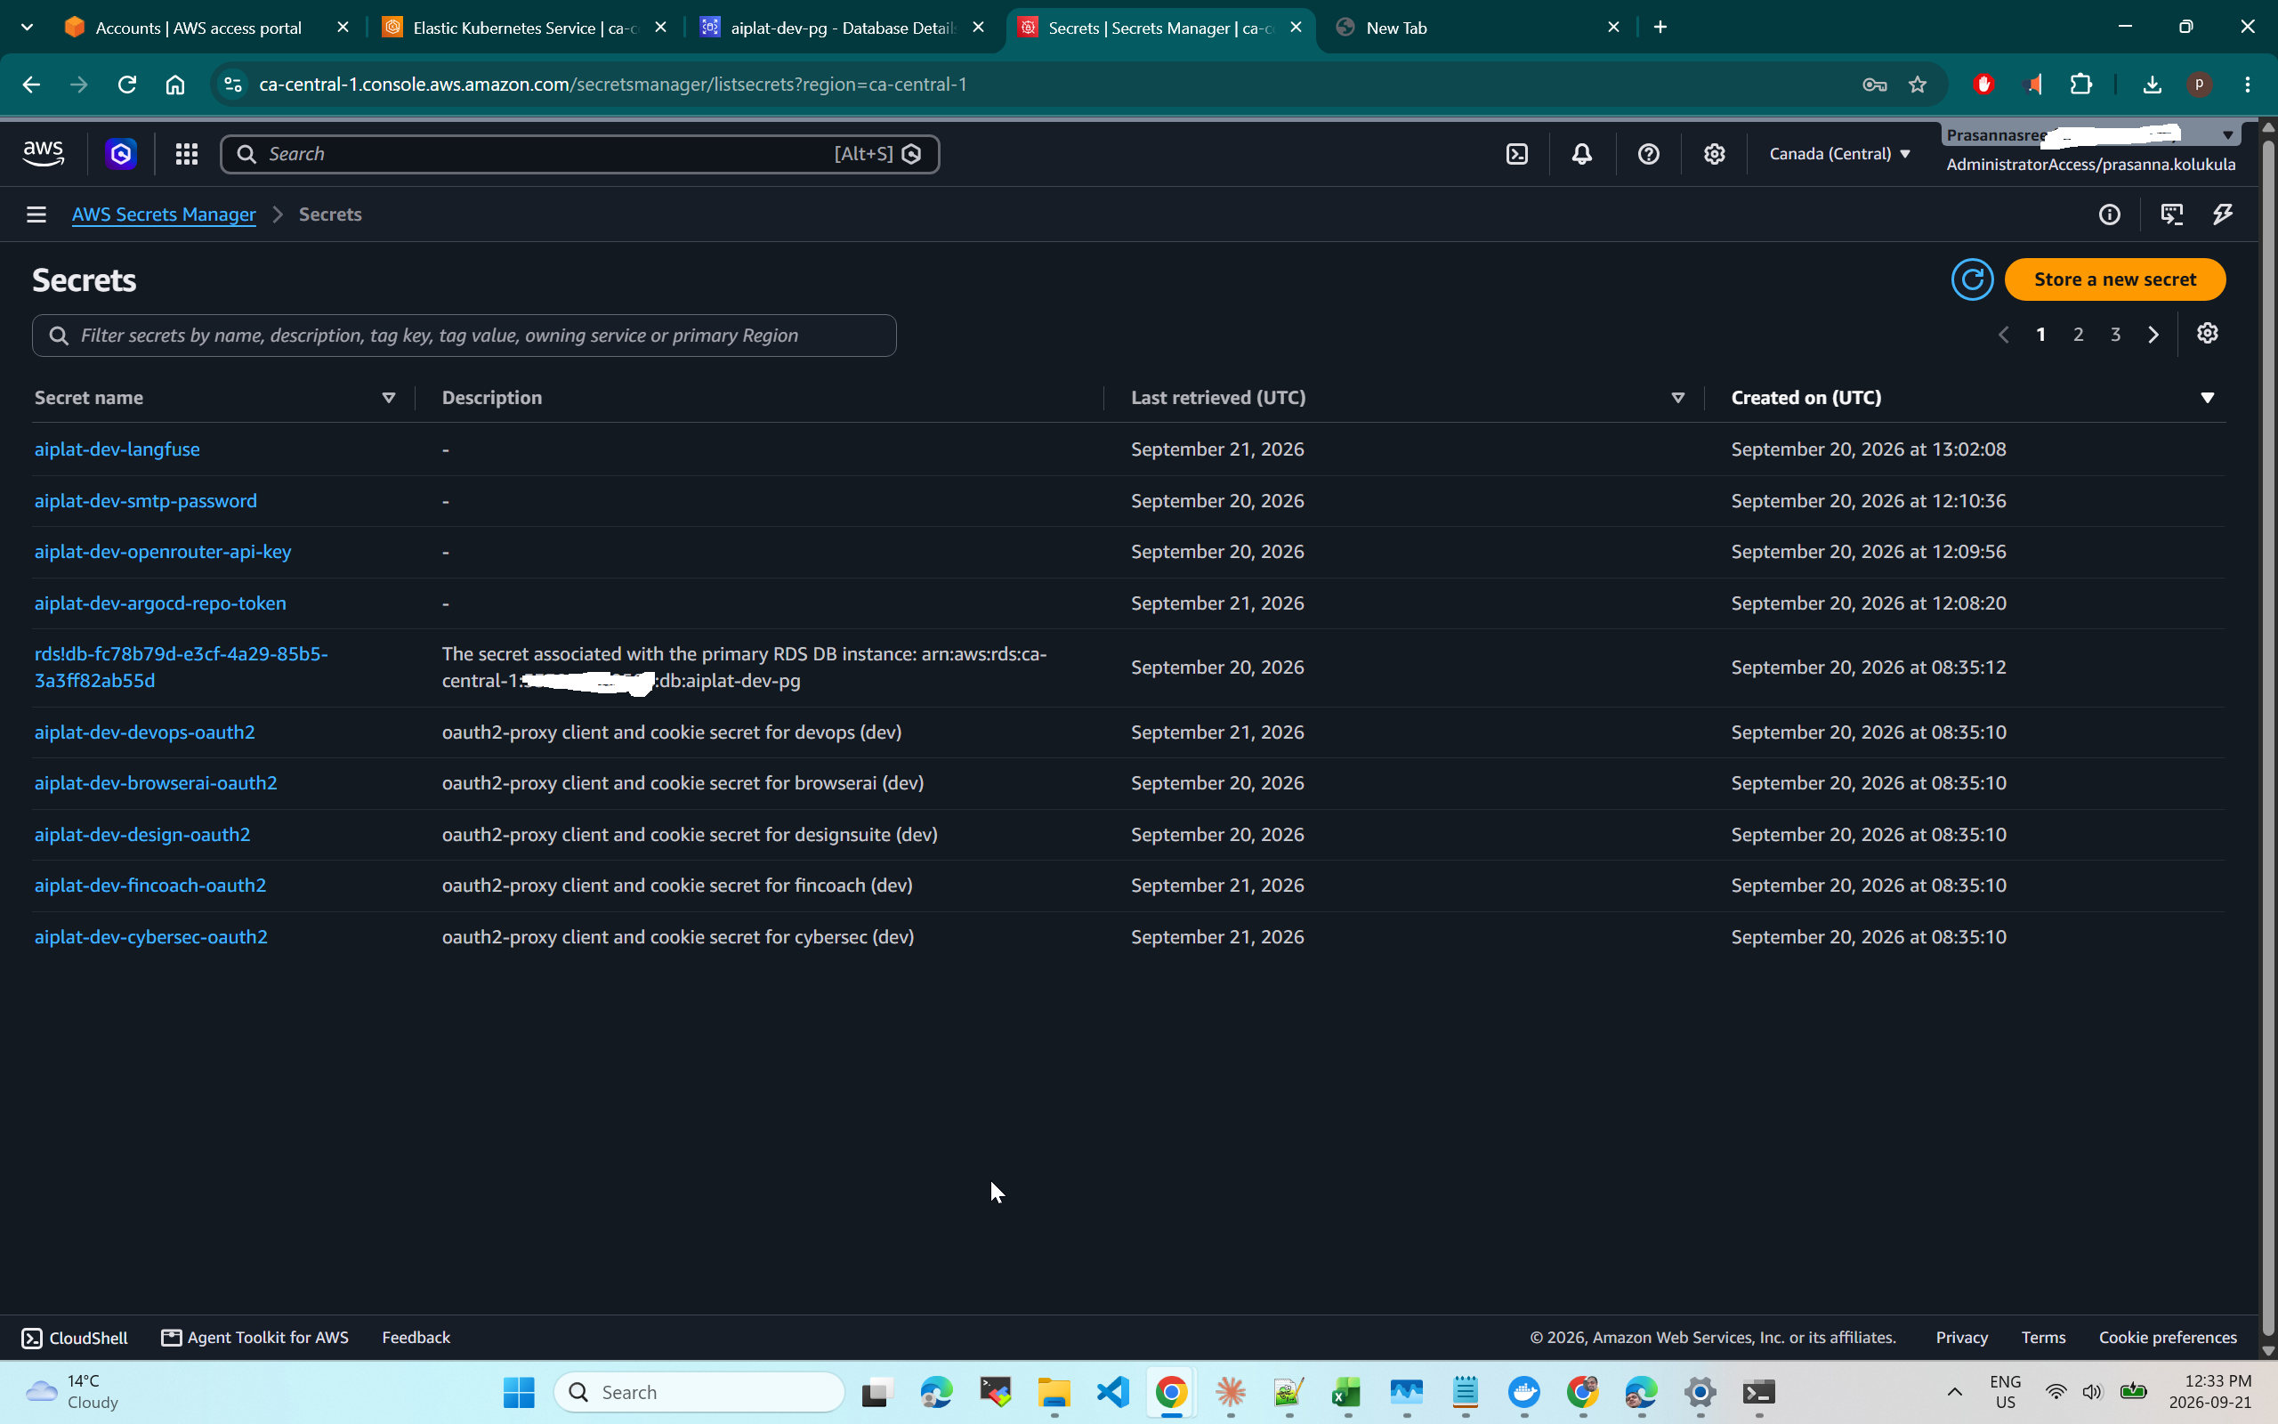This screenshot has width=2278, height=1424.
Task: Focus the Filter secrets search field
Action: [464, 336]
